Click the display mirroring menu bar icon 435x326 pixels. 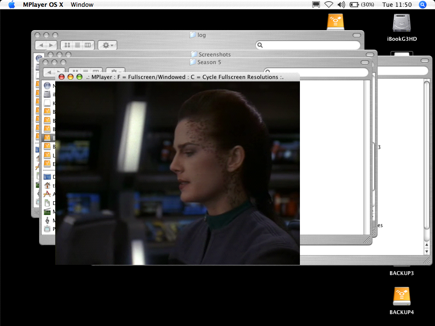click(316, 4)
